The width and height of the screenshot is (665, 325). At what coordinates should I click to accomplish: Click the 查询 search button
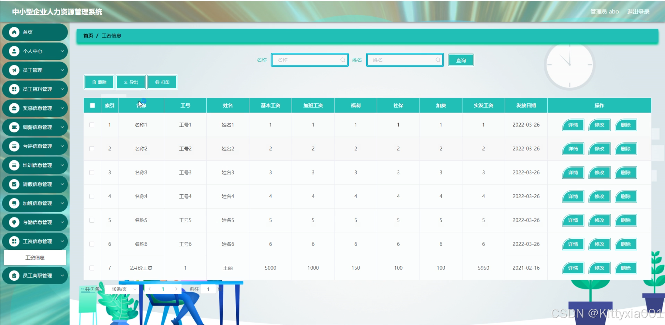461,60
